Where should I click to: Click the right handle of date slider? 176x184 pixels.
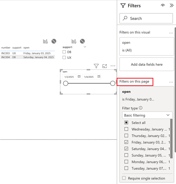click(x=113, y=83)
